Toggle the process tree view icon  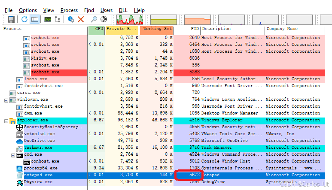58,19
